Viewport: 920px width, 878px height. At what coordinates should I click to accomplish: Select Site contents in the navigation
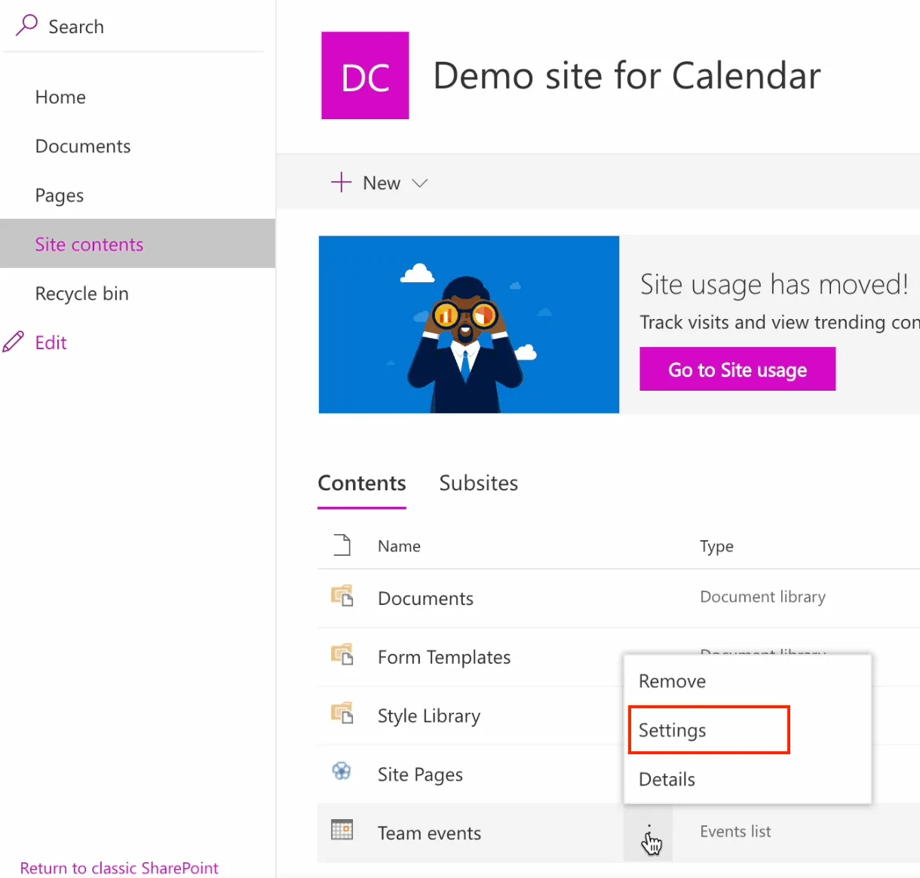pos(137,244)
